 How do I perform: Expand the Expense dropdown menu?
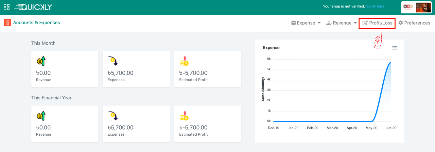click(x=306, y=23)
